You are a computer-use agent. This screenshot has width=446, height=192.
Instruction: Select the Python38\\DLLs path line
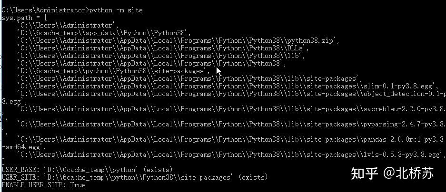(163, 48)
